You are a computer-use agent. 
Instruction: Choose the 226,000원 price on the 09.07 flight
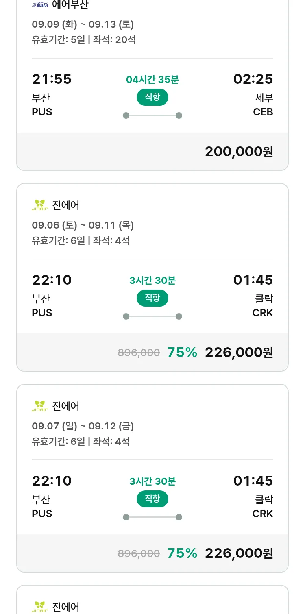[x=239, y=553]
